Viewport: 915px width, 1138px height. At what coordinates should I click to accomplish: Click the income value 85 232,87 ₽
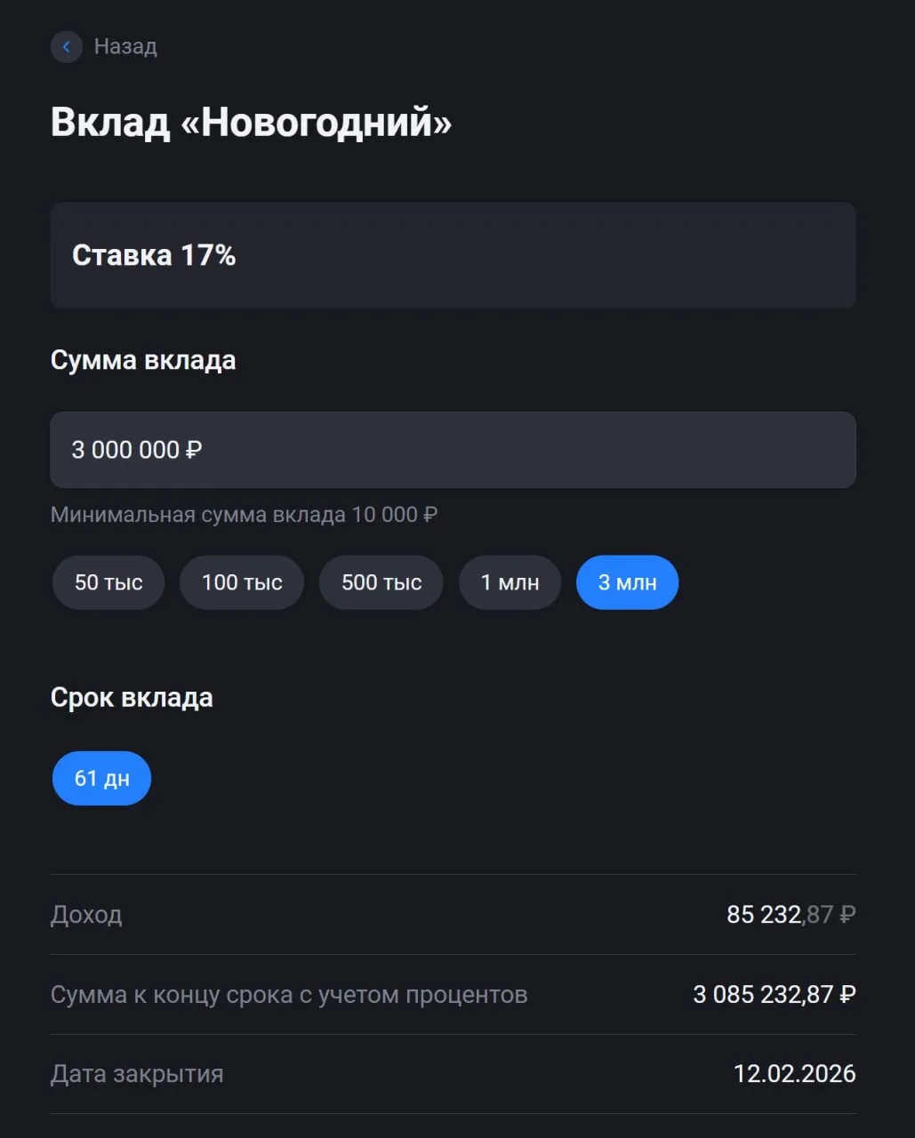click(x=791, y=915)
